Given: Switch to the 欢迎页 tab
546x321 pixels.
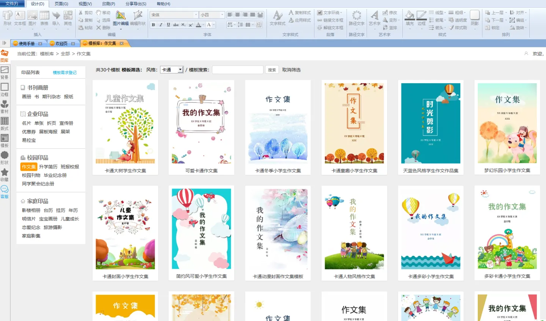Looking at the screenshot, I should pyautogui.click(x=61, y=44).
